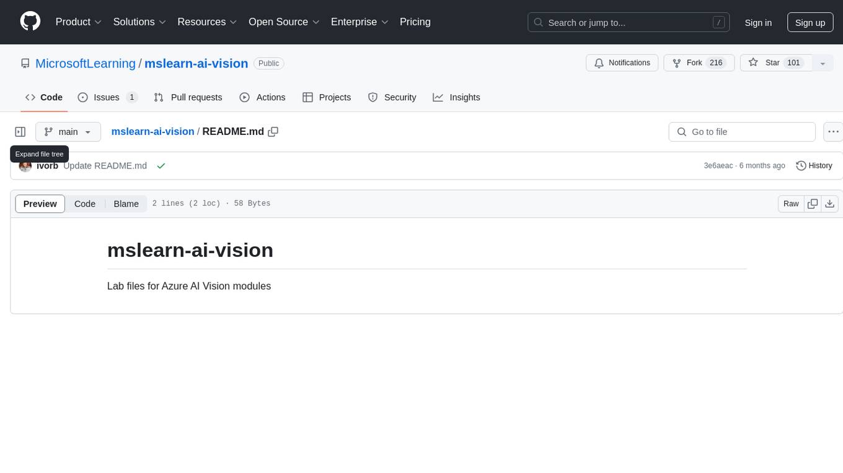View the commit status checkmark

[161, 166]
